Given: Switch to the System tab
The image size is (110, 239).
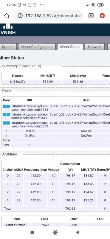Looking at the screenshot, I should point(8,47).
